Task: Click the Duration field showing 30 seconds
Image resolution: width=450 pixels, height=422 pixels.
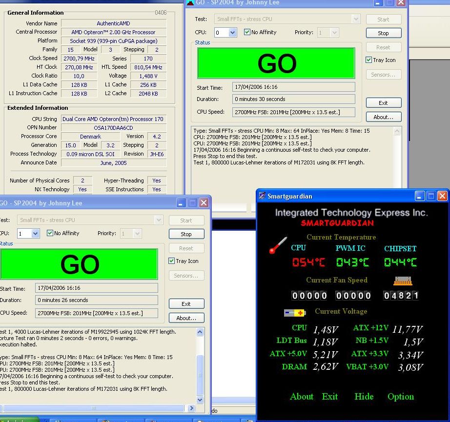Action: click(x=294, y=99)
